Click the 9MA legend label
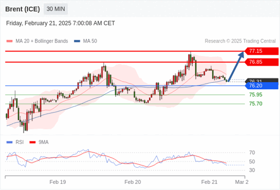 click(44, 142)
